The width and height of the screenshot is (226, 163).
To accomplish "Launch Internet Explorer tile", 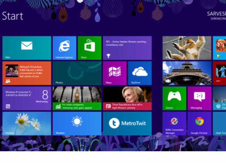I will tap(64, 48).
